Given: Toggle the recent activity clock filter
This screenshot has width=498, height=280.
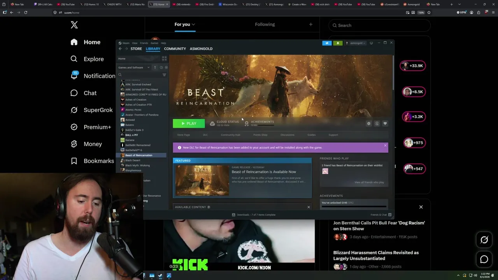Looking at the screenshot, I should pyautogui.click(x=161, y=68).
